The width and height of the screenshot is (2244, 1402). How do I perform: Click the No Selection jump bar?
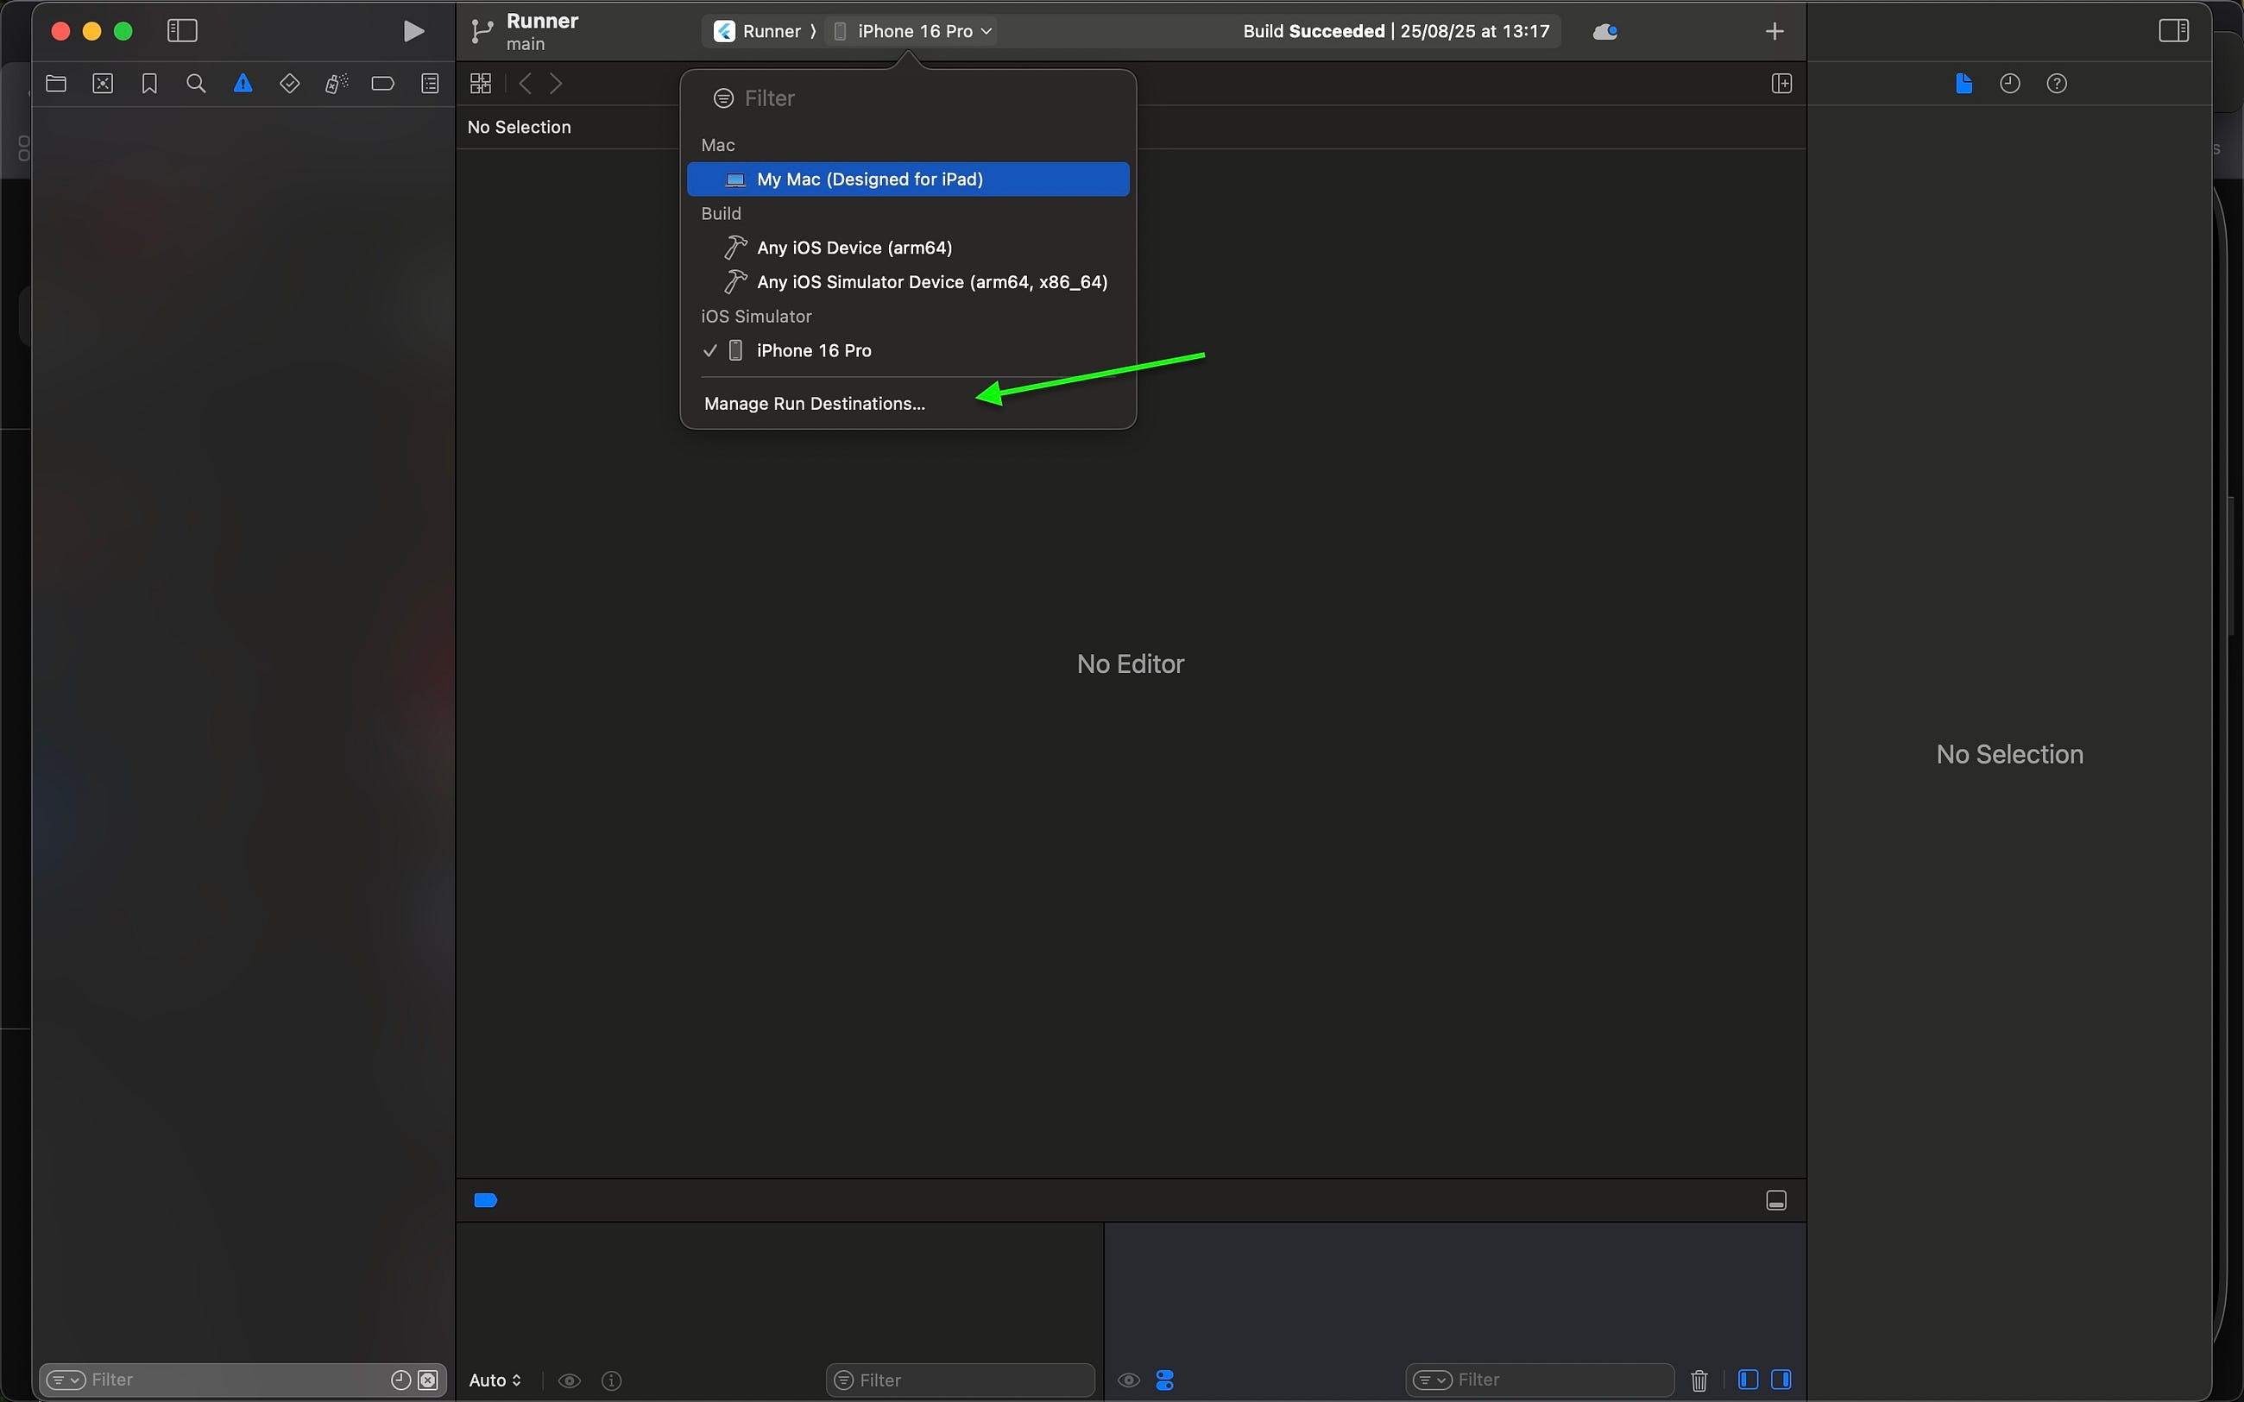pyautogui.click(x=520, y=127)
